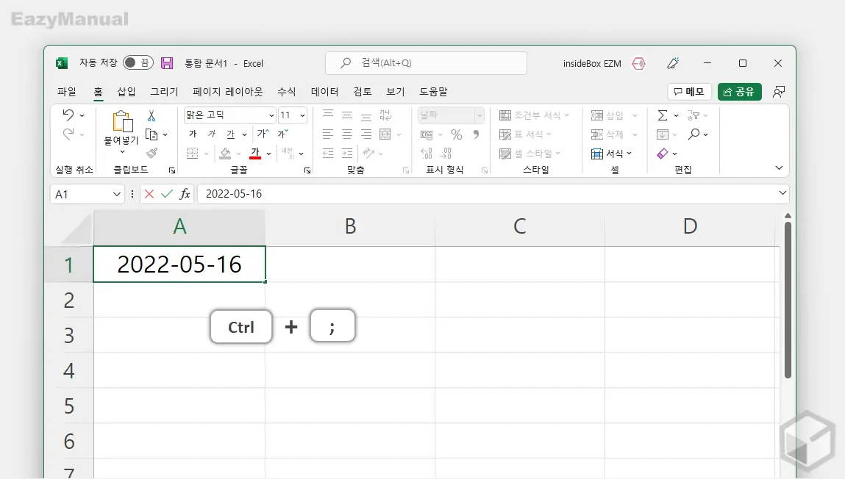The width and height of the screenshot is (845, 479).
Task: Open Find with the magnifier icon
Action: [x=694, y=133]
